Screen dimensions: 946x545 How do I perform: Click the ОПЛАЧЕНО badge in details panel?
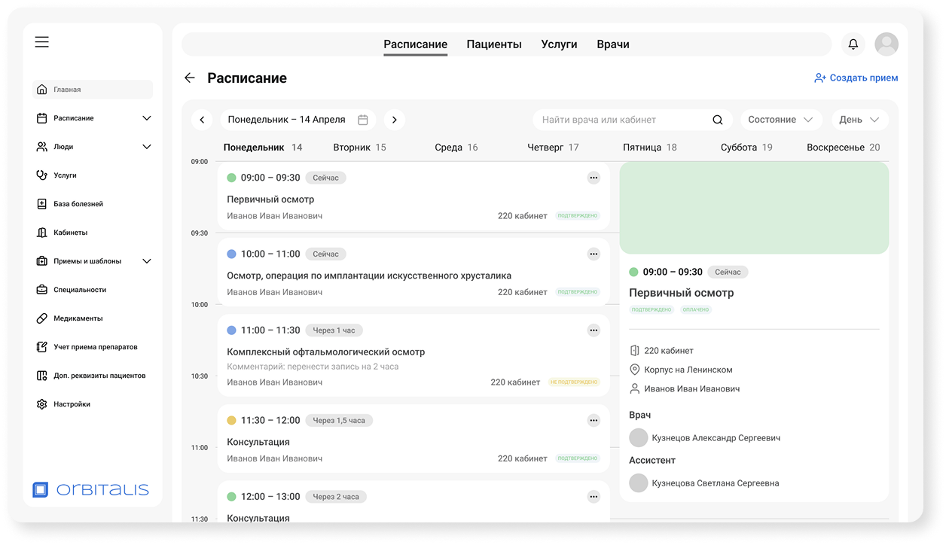coord(697,310)
